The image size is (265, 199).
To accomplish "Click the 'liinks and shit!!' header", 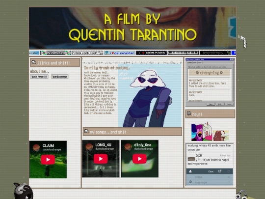I will tap(55, 62).
